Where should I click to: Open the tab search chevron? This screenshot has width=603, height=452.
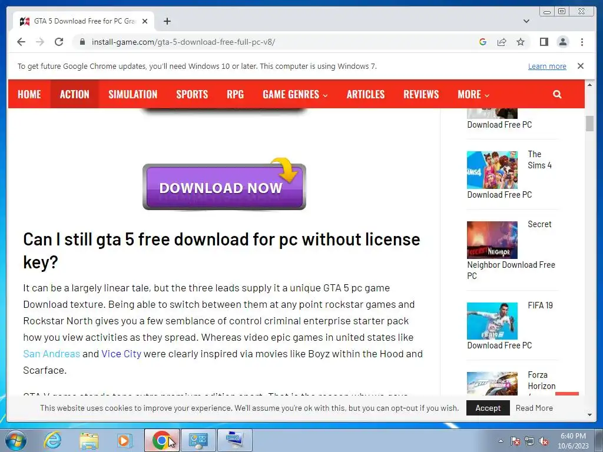[526, 21]
